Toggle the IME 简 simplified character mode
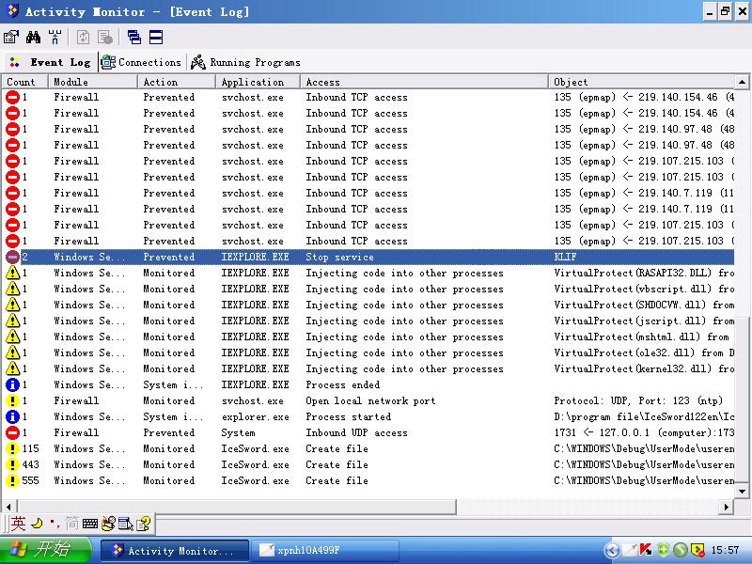The image size is (752, 564). click(72, 524)
